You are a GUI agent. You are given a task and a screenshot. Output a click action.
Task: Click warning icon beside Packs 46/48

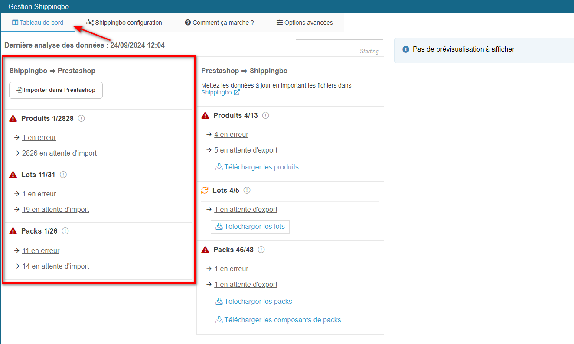click(205, 250)
